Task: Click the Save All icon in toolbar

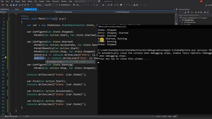Action: point(16,5)
